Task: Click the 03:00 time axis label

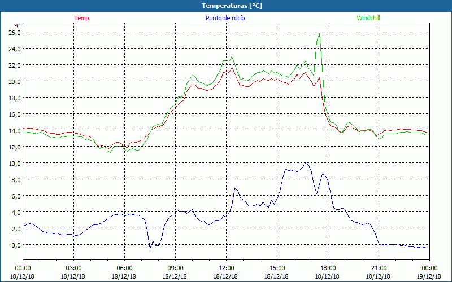Action: point(74,268)
